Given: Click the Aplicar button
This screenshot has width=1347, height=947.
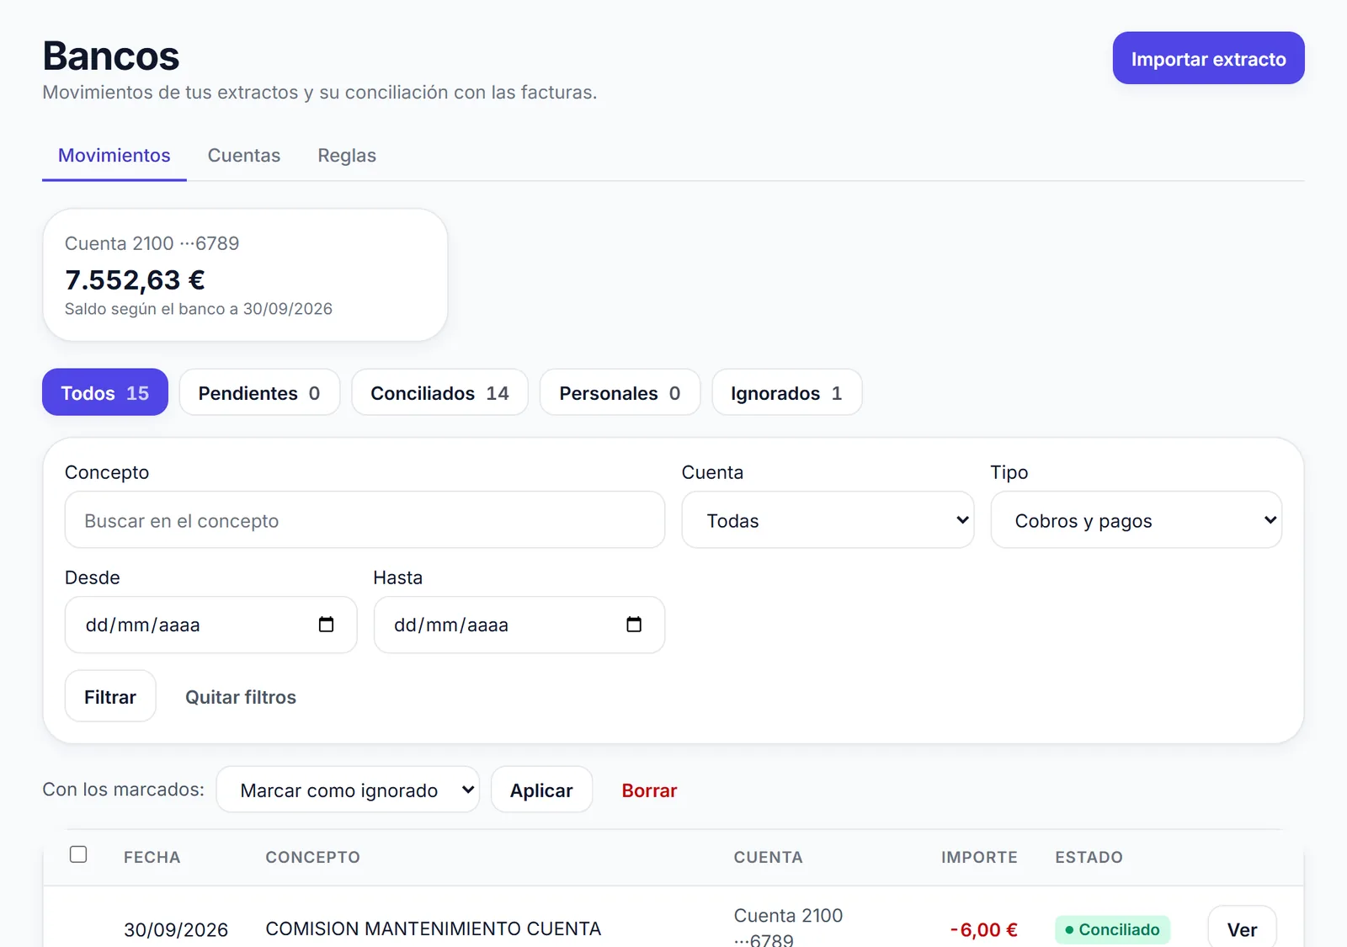Looking at the screenshot, I should pyautogui.click(x=541, y=790).
